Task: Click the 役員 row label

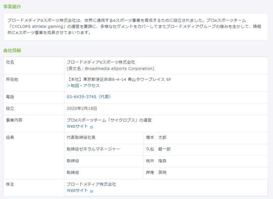Action: 10,137
